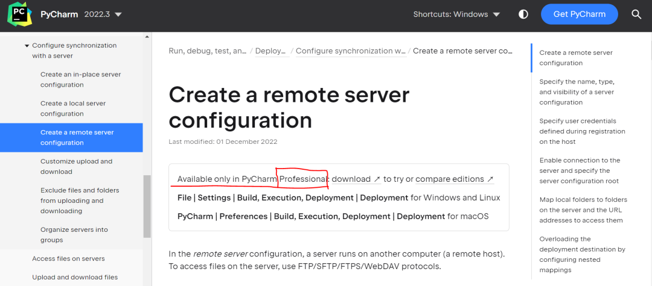Click the external arrow after compare editions
The height and width of the screenshot is (286, 652).
click(490, 179)
